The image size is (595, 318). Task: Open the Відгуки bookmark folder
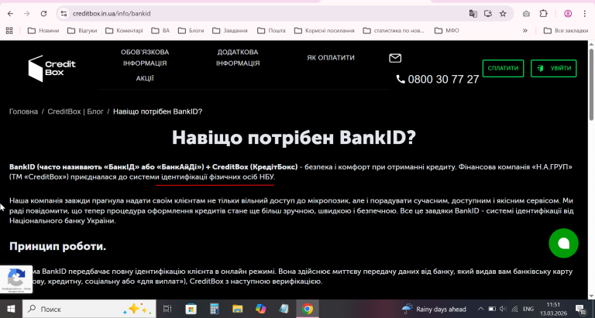point(82,30)
